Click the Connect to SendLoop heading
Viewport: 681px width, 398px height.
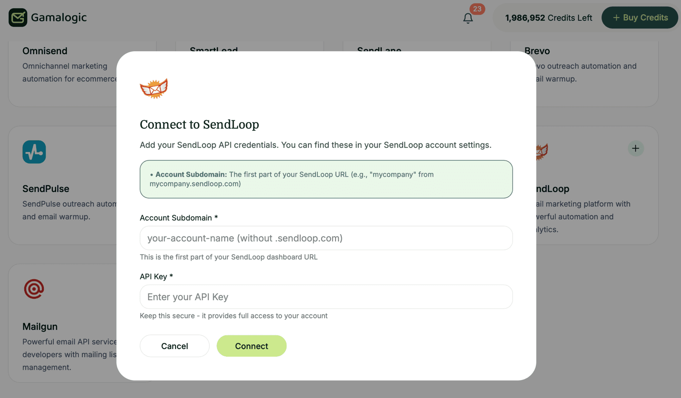coord(199,124)
